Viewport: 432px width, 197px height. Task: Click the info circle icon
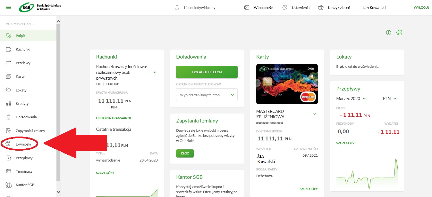tap(389, 33)
